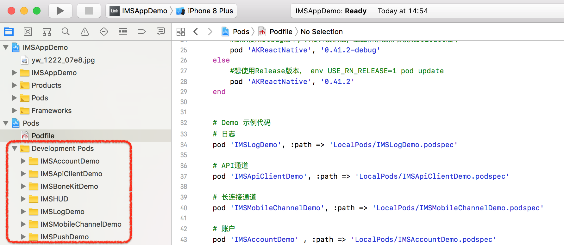Choose the IMSAppDemo scheme selector

tap(144, 11)
